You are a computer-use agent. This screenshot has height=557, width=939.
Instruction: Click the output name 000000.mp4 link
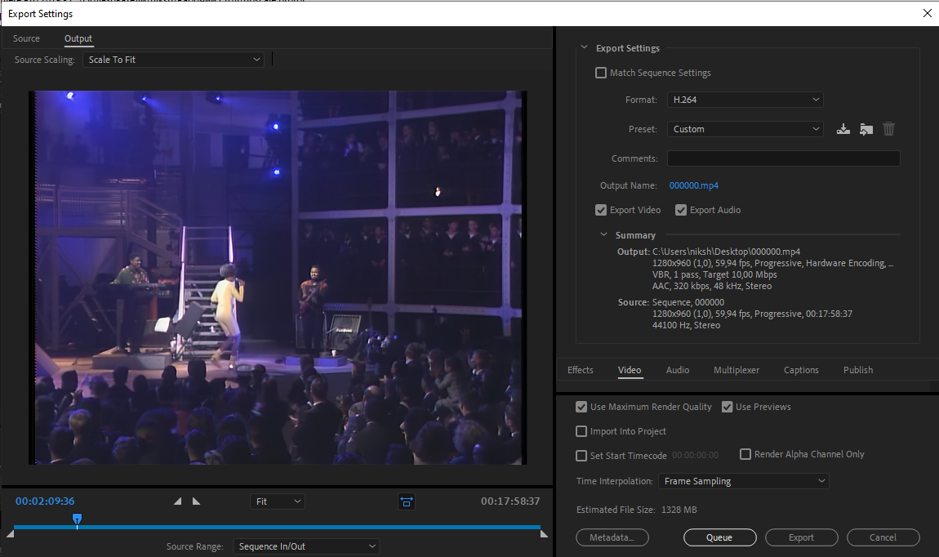click(693, 185)
